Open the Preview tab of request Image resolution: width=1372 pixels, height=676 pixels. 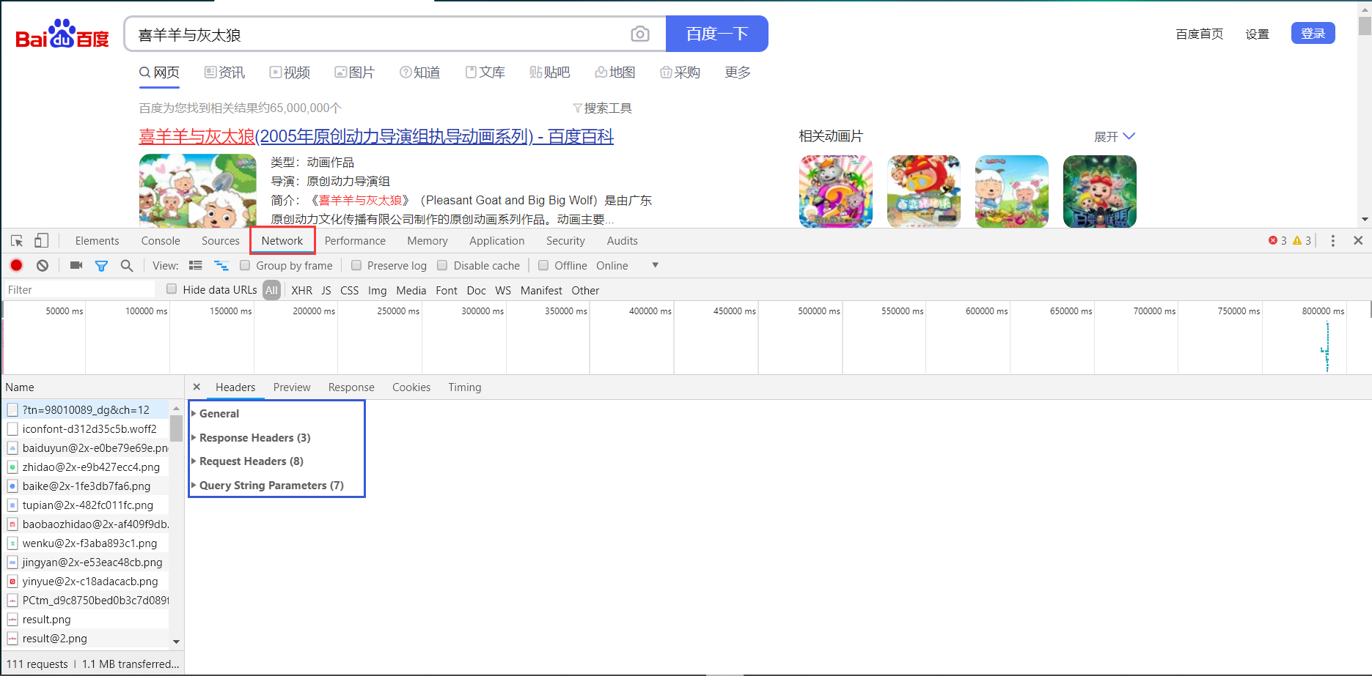point(292,387)
